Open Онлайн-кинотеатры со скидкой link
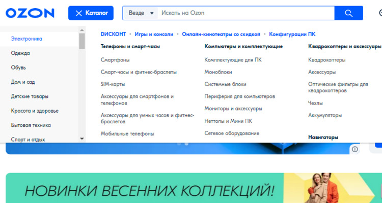Viewport: 382px width, 203px height. tap(221, 34)
